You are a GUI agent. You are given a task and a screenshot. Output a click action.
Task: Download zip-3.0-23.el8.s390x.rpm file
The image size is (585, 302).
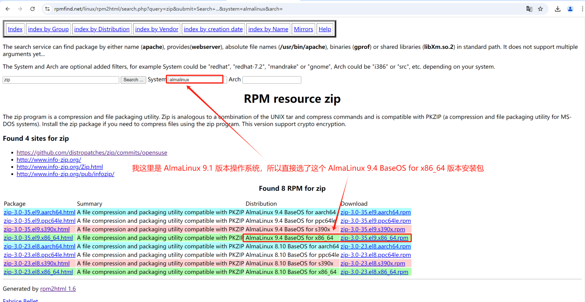(x=372, y=263)
